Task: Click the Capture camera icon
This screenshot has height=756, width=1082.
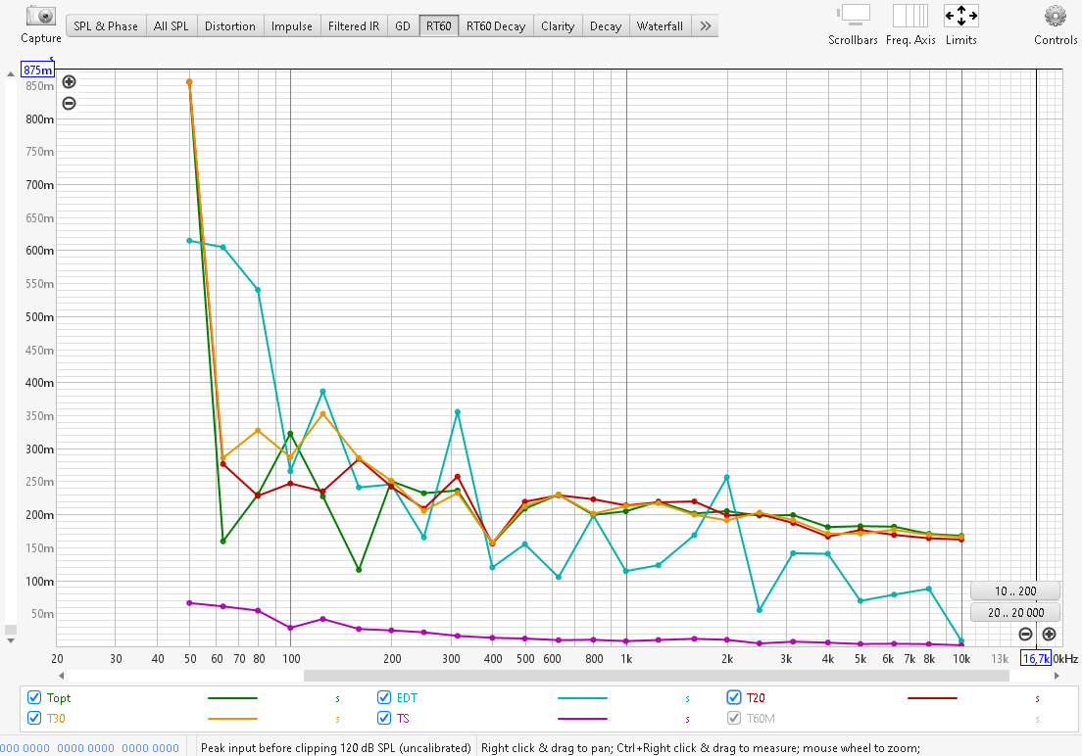Action: [x=41, y=17]
